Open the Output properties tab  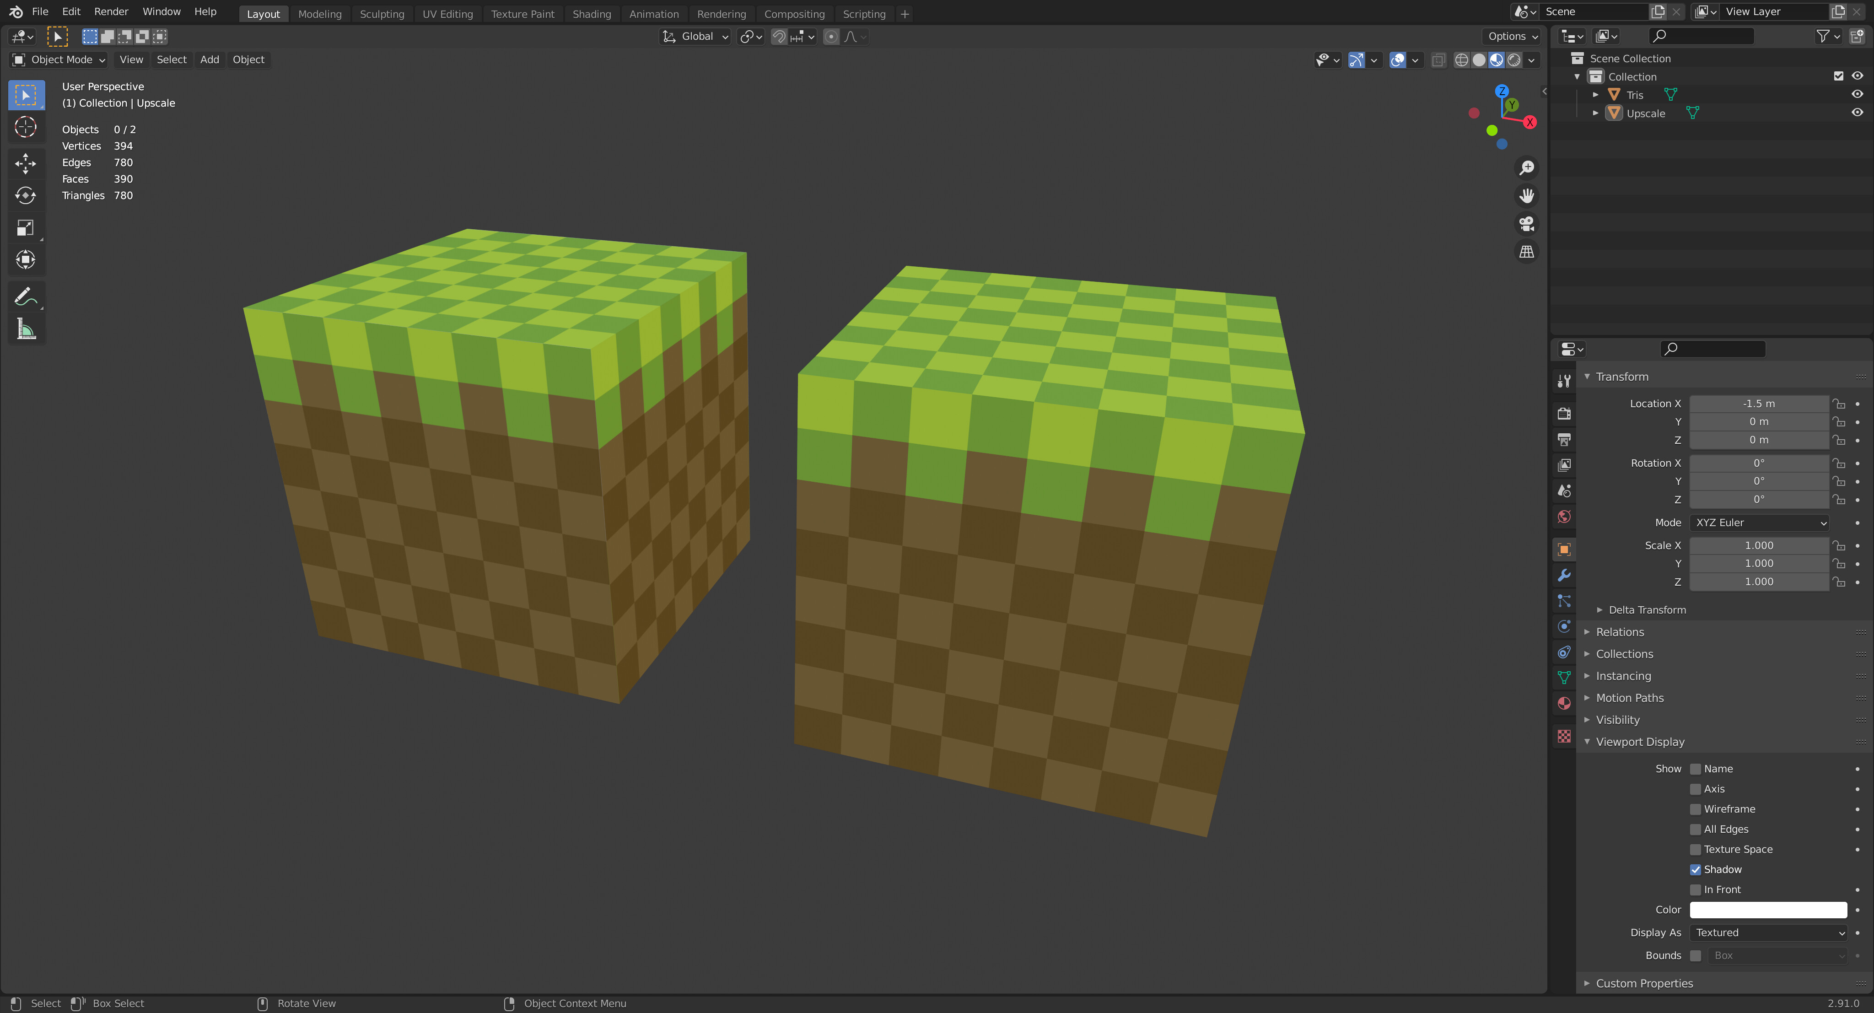pos(1564,440)
